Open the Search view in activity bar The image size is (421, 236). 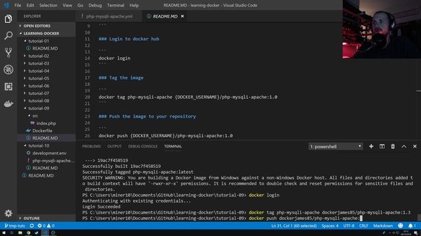click(x=9, y=35)
